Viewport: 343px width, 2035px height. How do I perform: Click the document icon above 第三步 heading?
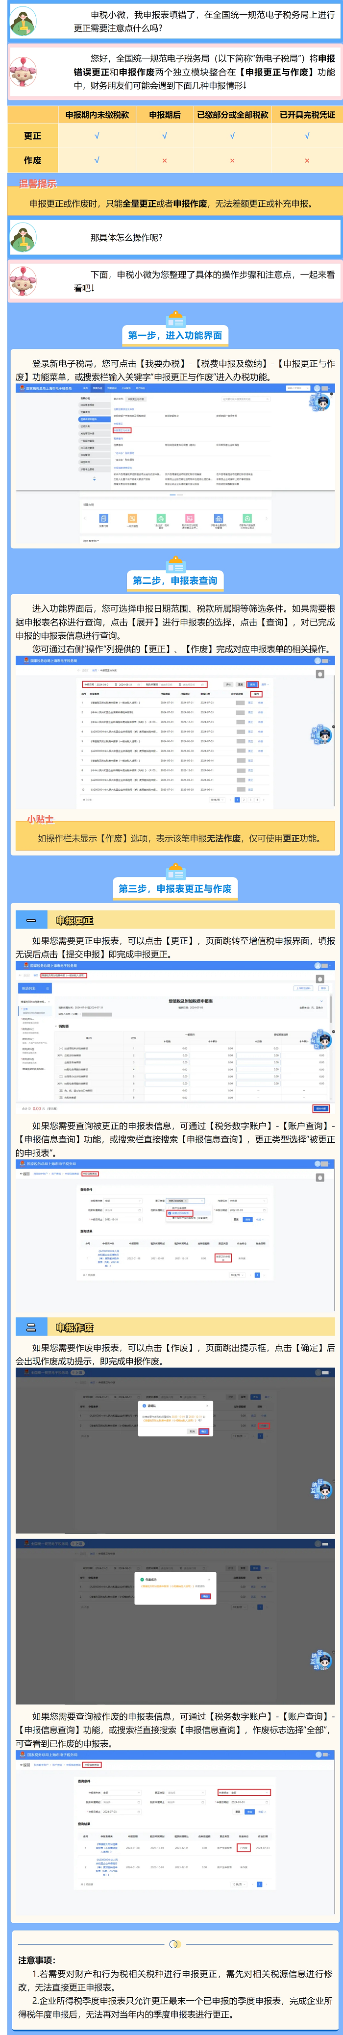pos(174,872)
